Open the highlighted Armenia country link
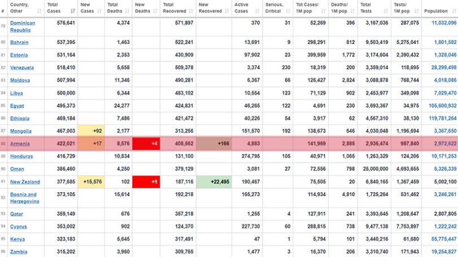Screen dimensions: 458x257 (x=20, y=144)
